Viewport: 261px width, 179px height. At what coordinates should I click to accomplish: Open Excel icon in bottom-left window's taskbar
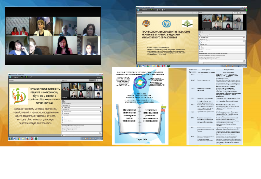pos(36,139)
